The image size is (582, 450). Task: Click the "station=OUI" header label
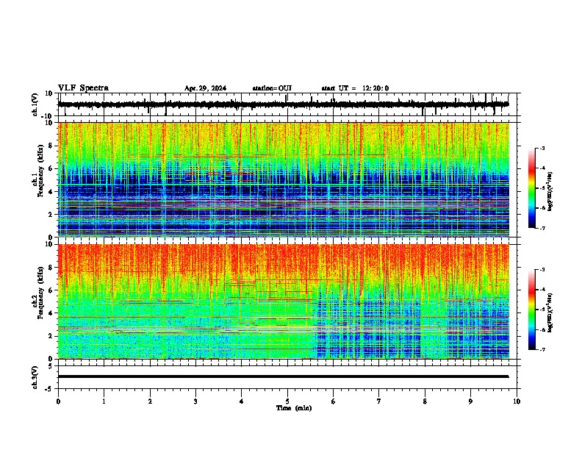272,88
